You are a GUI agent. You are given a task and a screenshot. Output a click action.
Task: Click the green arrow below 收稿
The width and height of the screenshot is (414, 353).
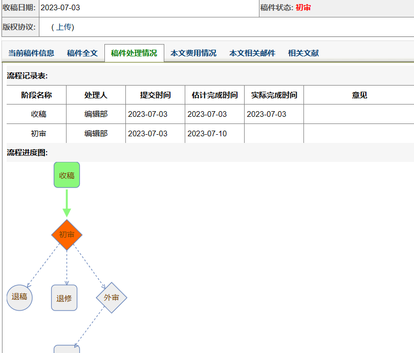(67, 203)
